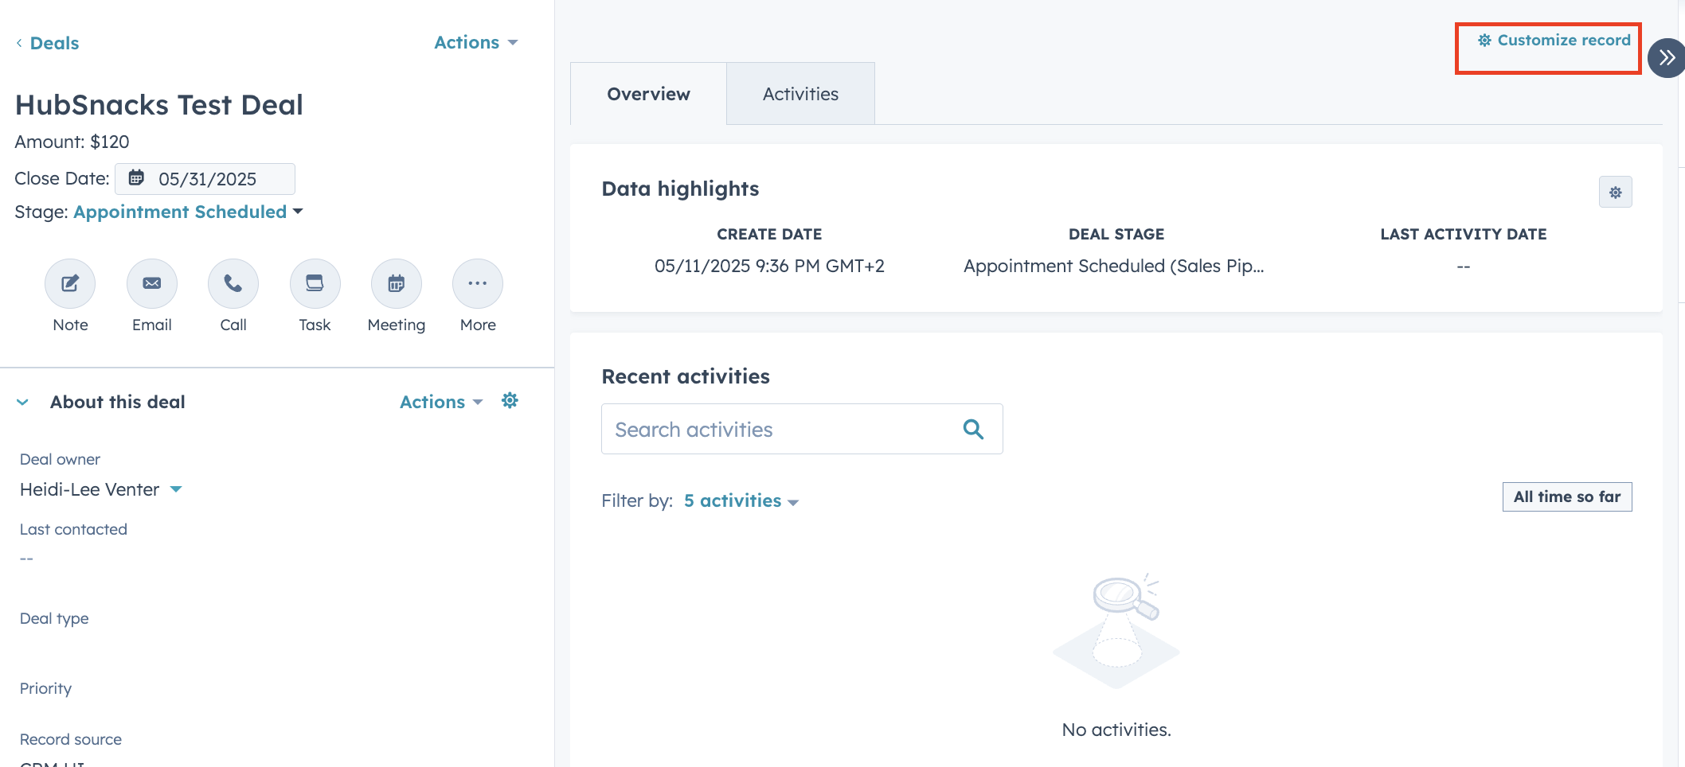Create a Task via its icon
The height and width of the screenshot is (767, 1685).
pyautogui.click(x=315, y=283)
